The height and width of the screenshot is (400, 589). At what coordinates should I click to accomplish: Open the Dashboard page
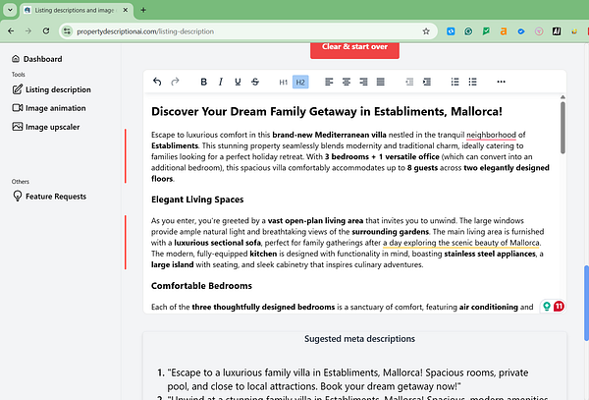(37, 59)
